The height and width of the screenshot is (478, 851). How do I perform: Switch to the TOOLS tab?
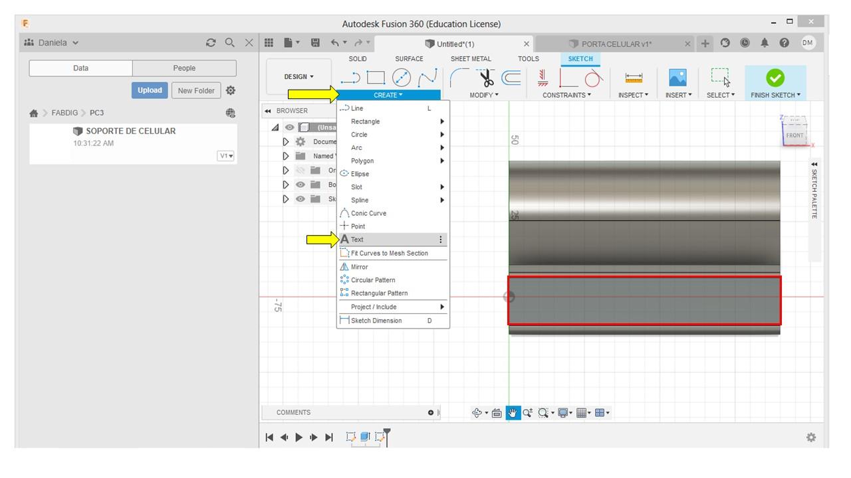point(529,59)
